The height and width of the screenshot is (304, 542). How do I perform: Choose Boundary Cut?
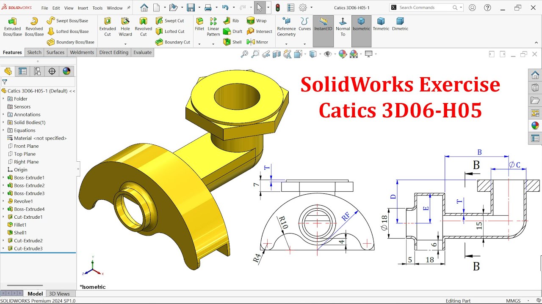173,42
